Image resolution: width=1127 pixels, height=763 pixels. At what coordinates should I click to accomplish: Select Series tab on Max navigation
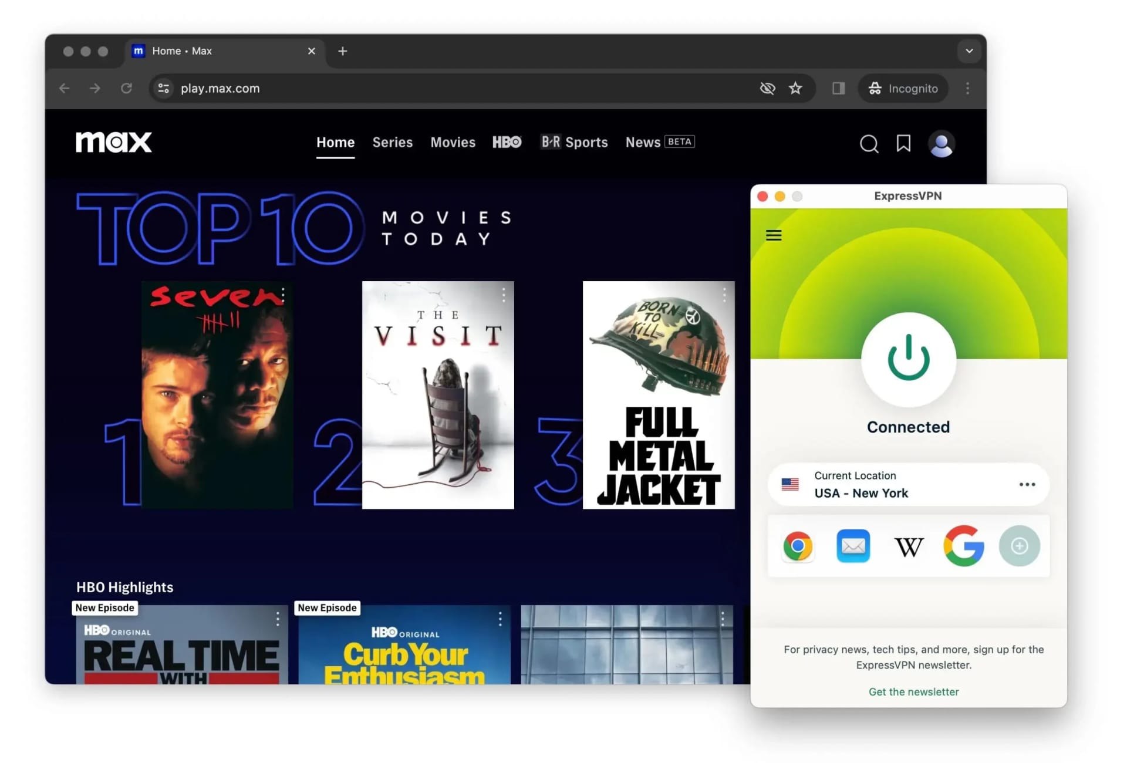(393, 142)
